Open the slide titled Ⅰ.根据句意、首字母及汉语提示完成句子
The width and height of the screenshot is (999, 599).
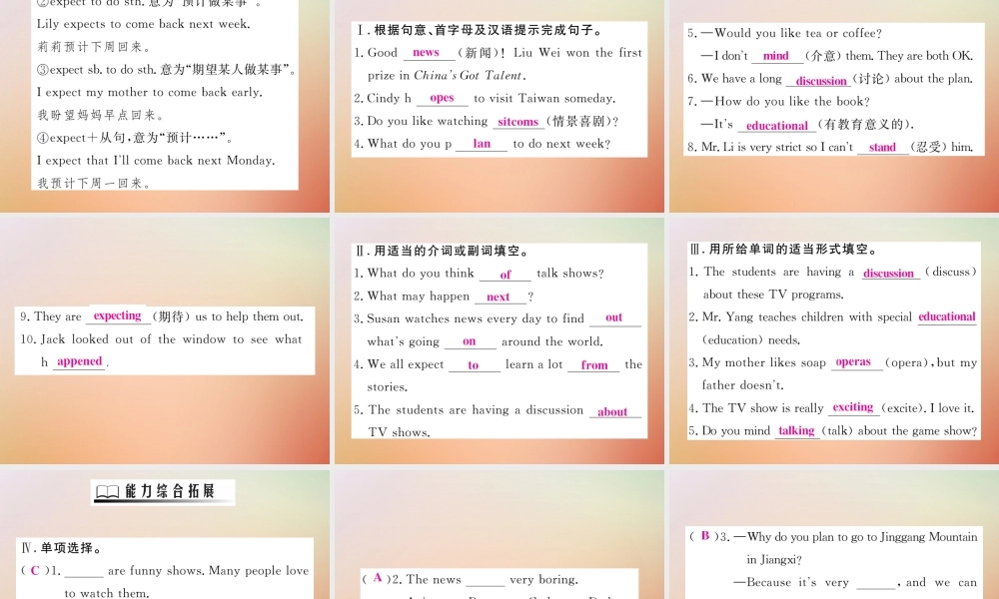click(499, 106)
